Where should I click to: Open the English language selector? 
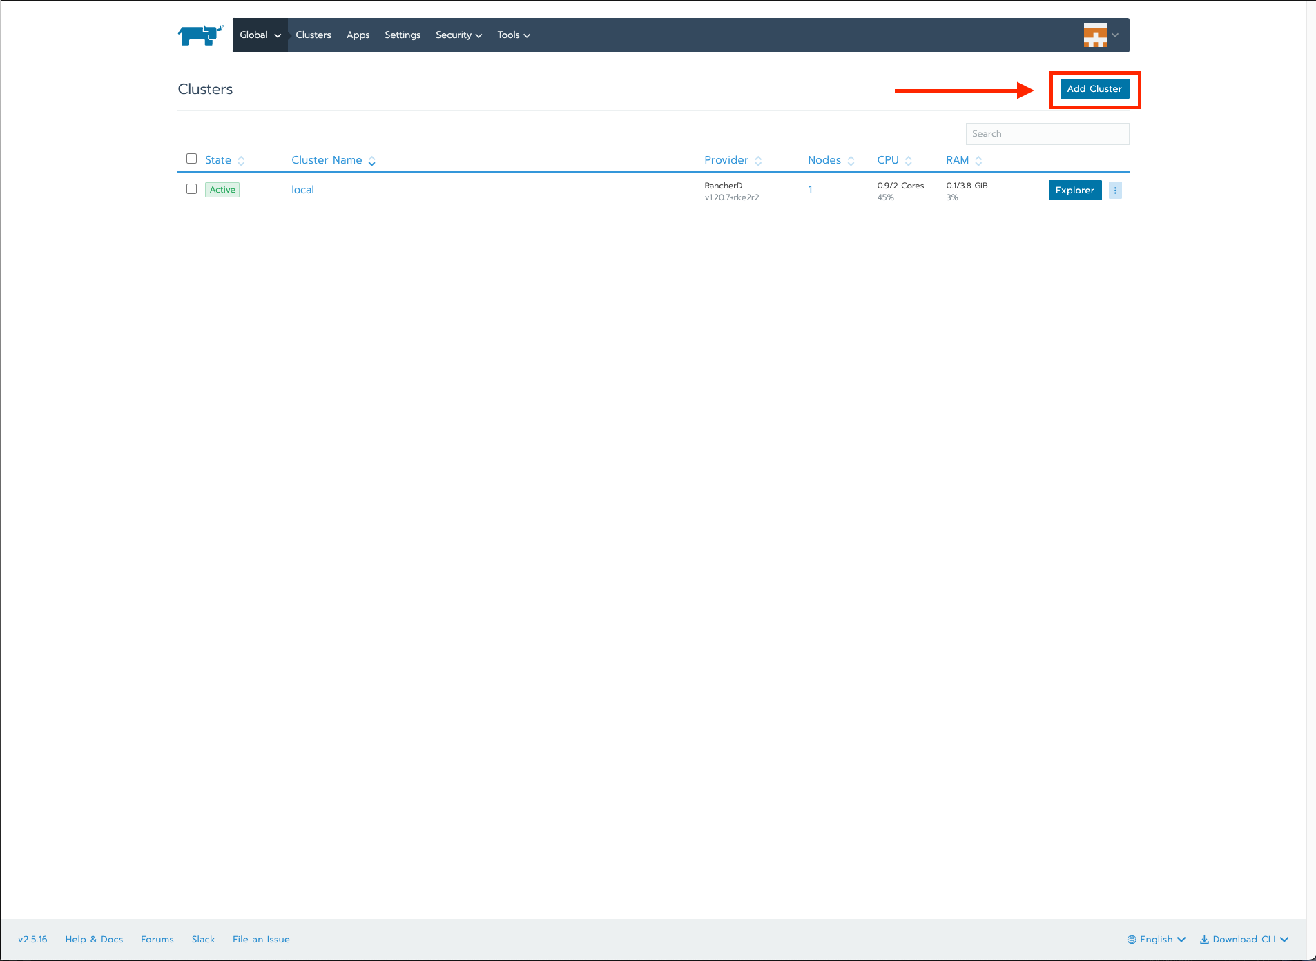pos(1157,940)
